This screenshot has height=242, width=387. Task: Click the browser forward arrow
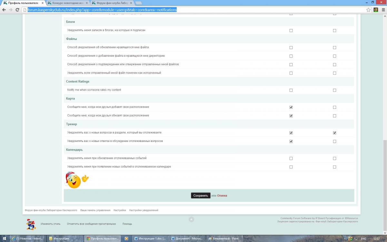click(11, 10)
